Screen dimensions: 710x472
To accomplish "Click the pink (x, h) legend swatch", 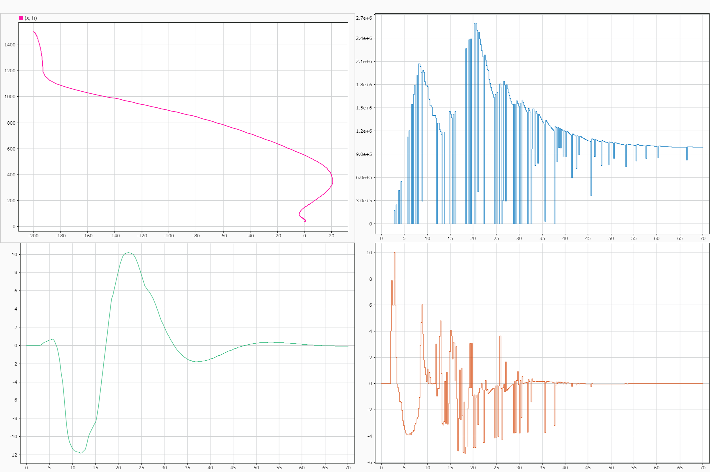I will point(21,18).
